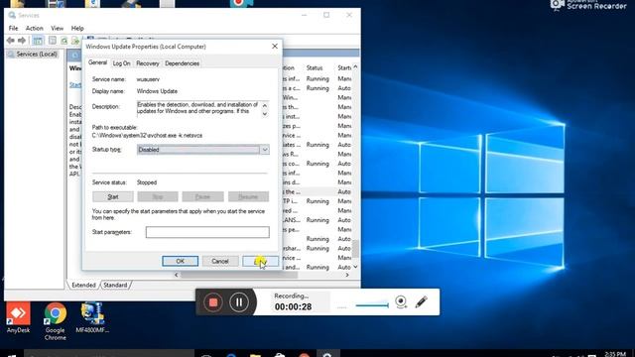Pause the screen recording
The height and width of the screenshot is (357, 635).
pyautogui.click(x=239, y=301)
